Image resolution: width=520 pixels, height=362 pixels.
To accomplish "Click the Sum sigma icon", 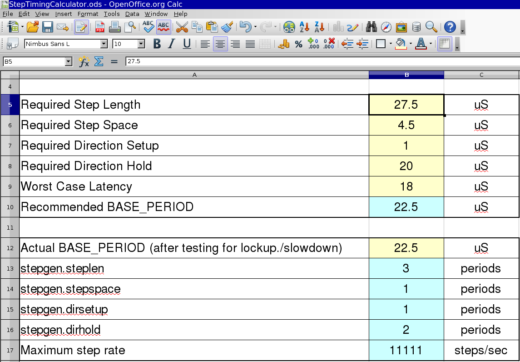I will pyautogui.click(x=99, y=61).
